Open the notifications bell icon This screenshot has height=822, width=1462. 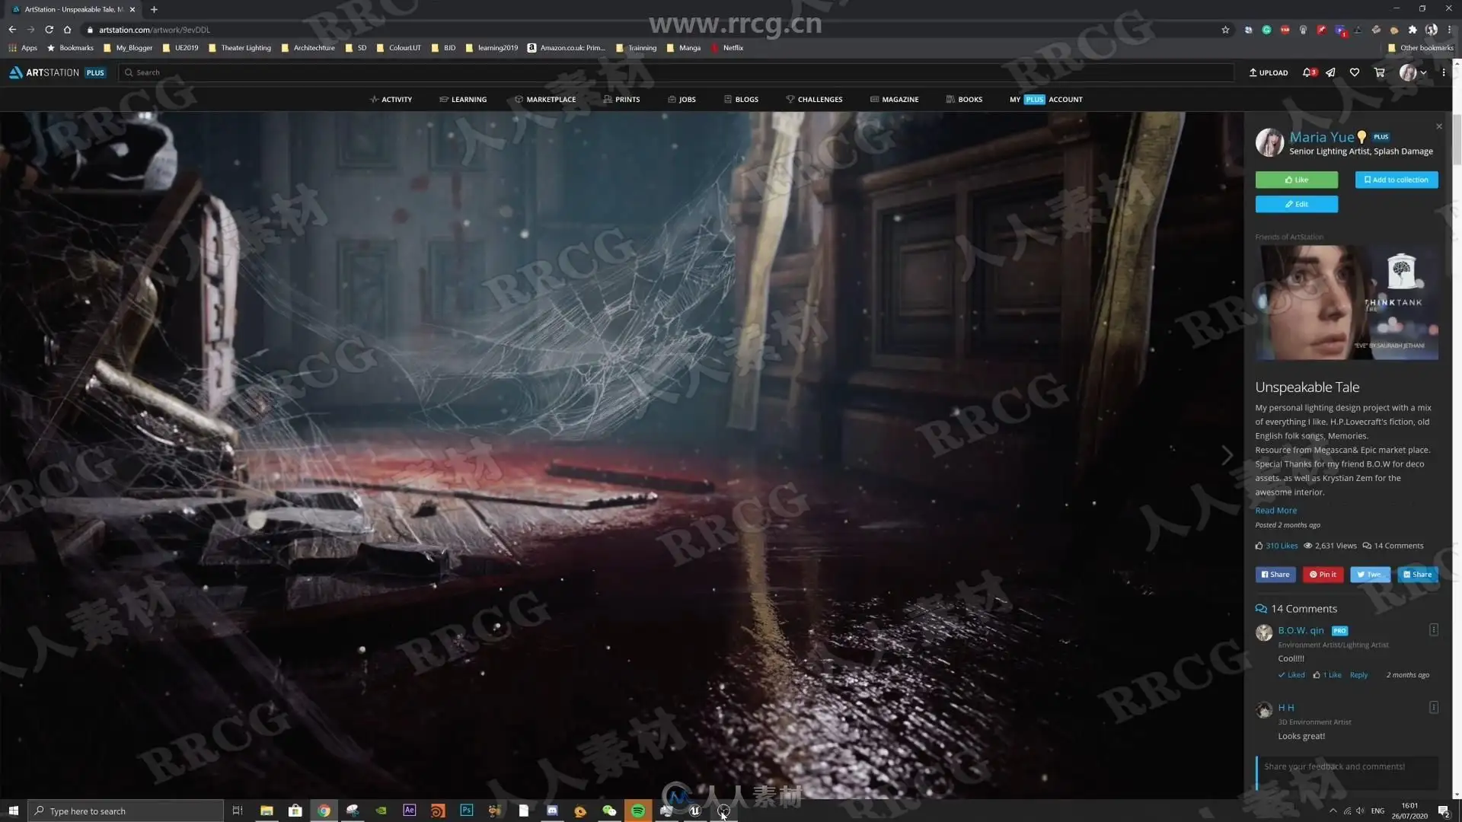(1308, 72)
